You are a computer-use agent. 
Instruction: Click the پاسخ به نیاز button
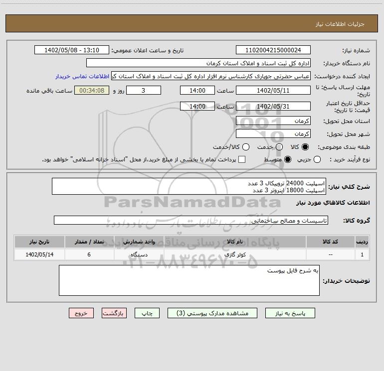[x=290, y=313]
